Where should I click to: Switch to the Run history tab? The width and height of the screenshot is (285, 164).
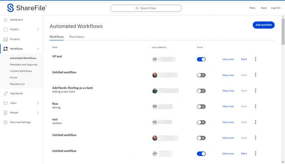[x=77, y=37]
